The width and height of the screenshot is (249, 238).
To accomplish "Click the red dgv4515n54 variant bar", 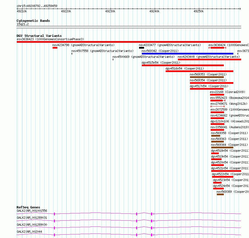I will pyautogui.click(x=183, y=65).
